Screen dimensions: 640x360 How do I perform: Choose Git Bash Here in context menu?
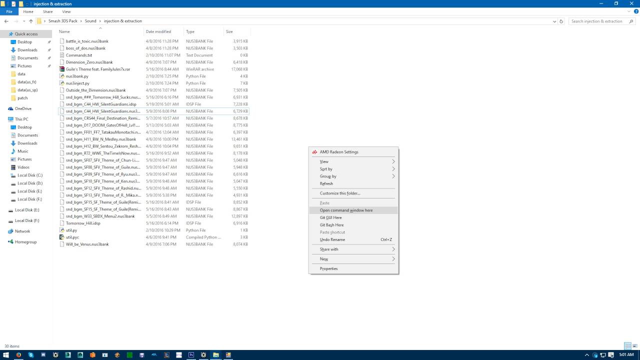click(x=353, y=225)
